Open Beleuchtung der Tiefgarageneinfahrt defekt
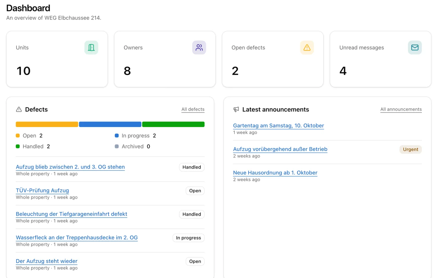433x278 pixels. (71, 214)
